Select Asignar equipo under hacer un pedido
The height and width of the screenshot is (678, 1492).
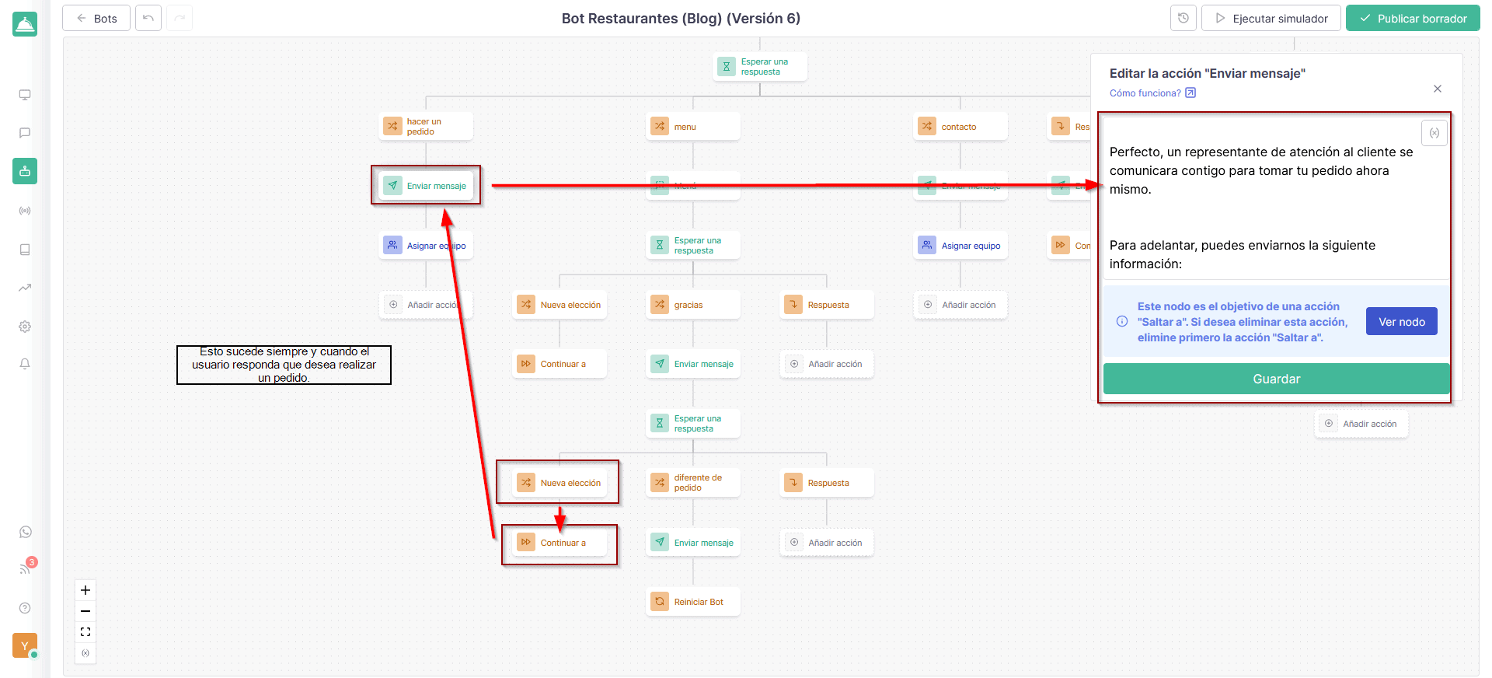(x=426, y=246)
